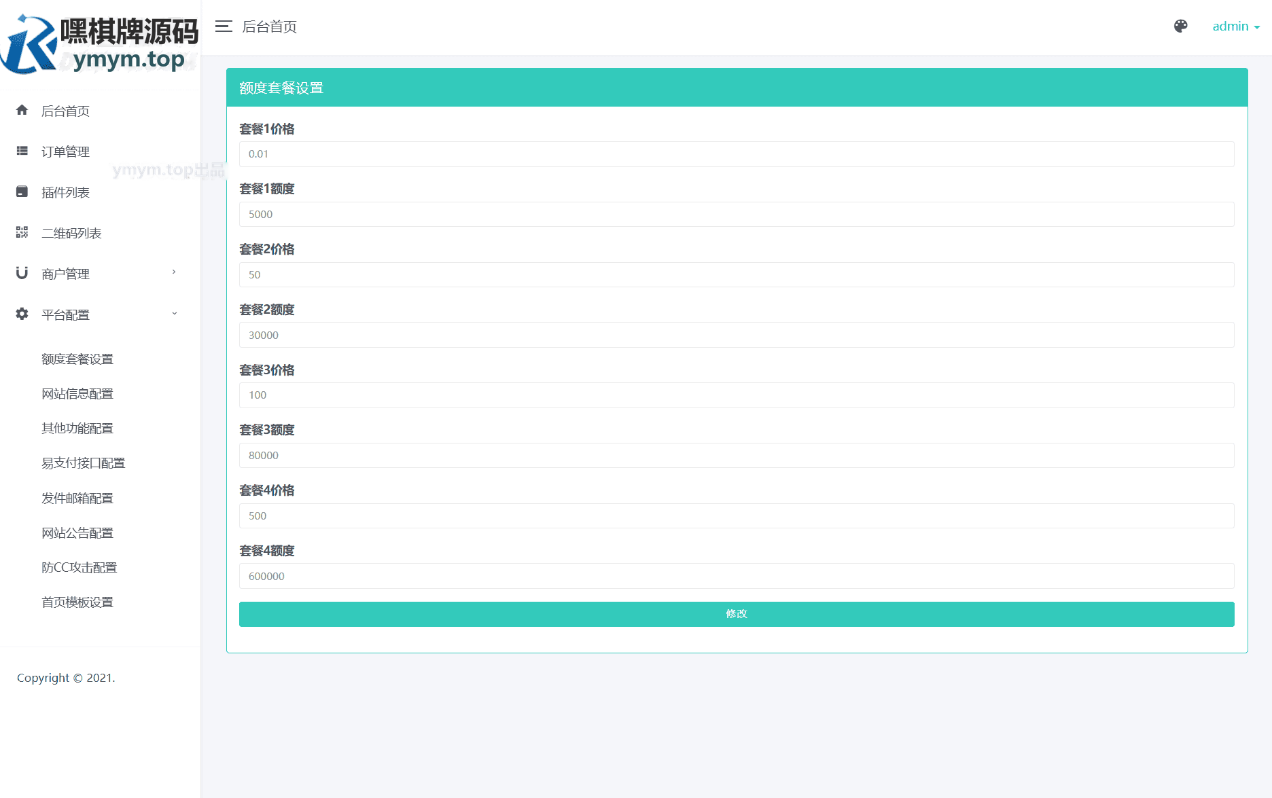This screenshot has height=798, width=1272.
Task: Collapse the 平台配置 submenu arrow
Action: click(174, 314)
